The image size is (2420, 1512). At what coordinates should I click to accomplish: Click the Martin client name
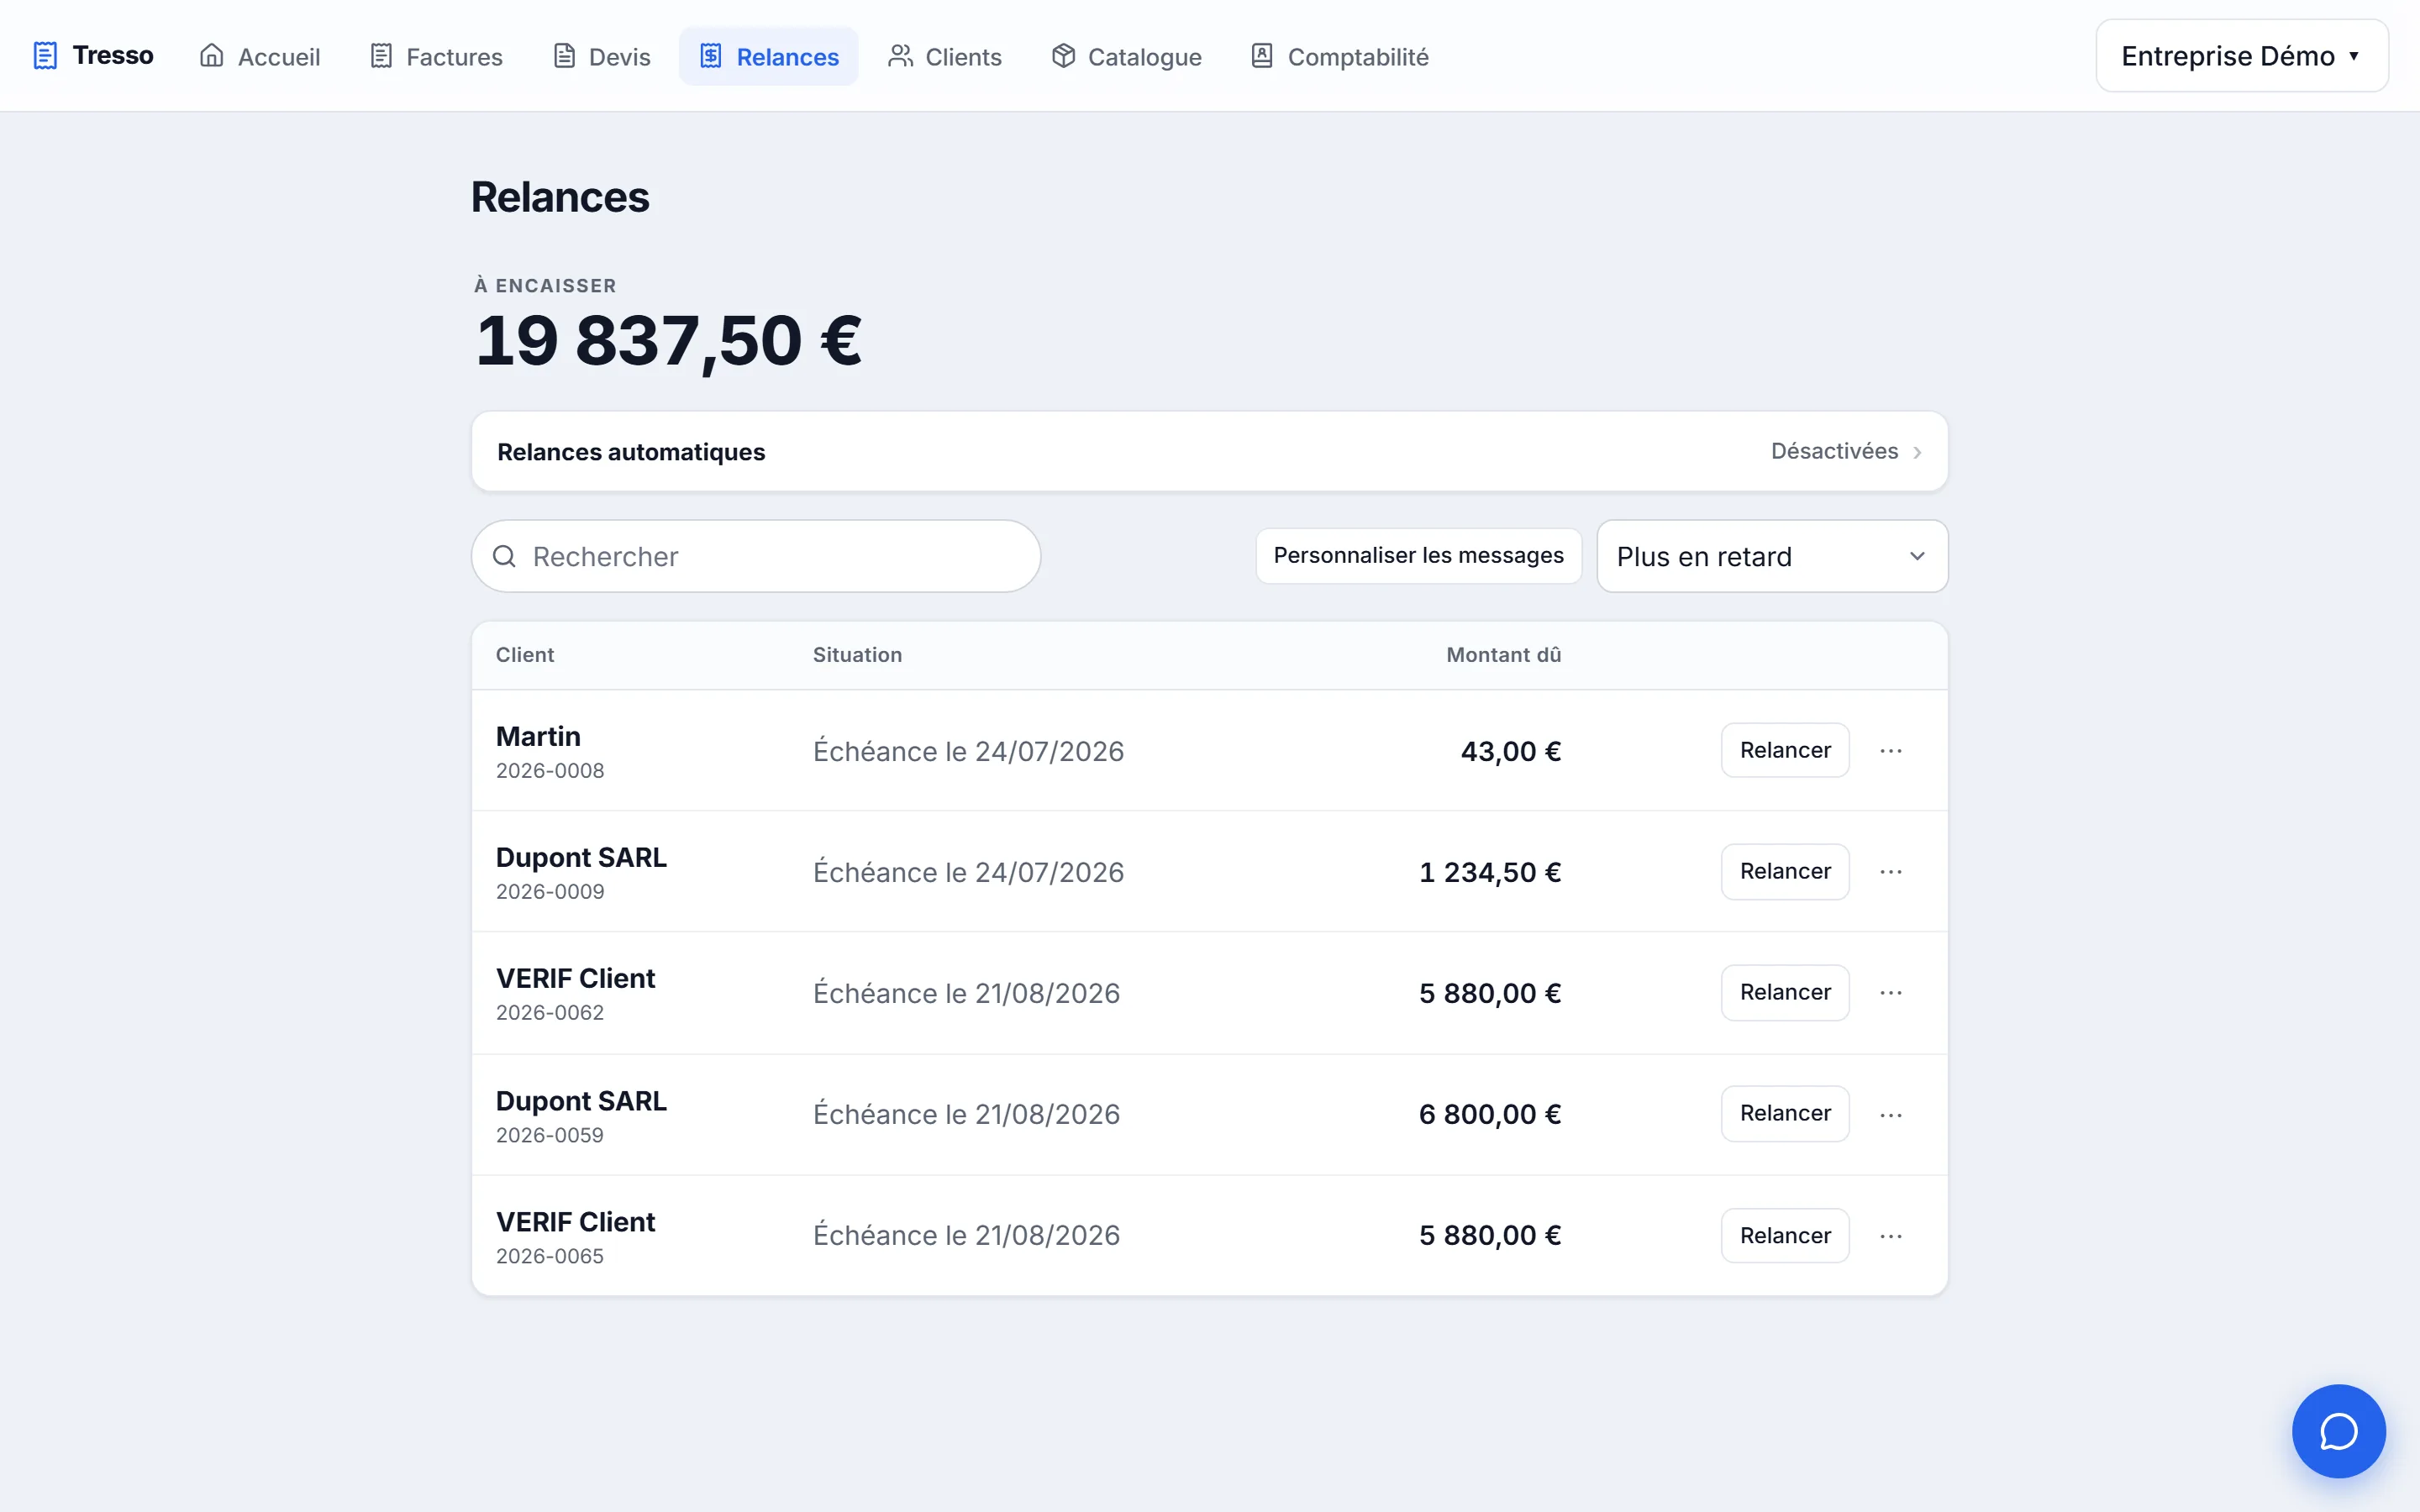[538, 736]
